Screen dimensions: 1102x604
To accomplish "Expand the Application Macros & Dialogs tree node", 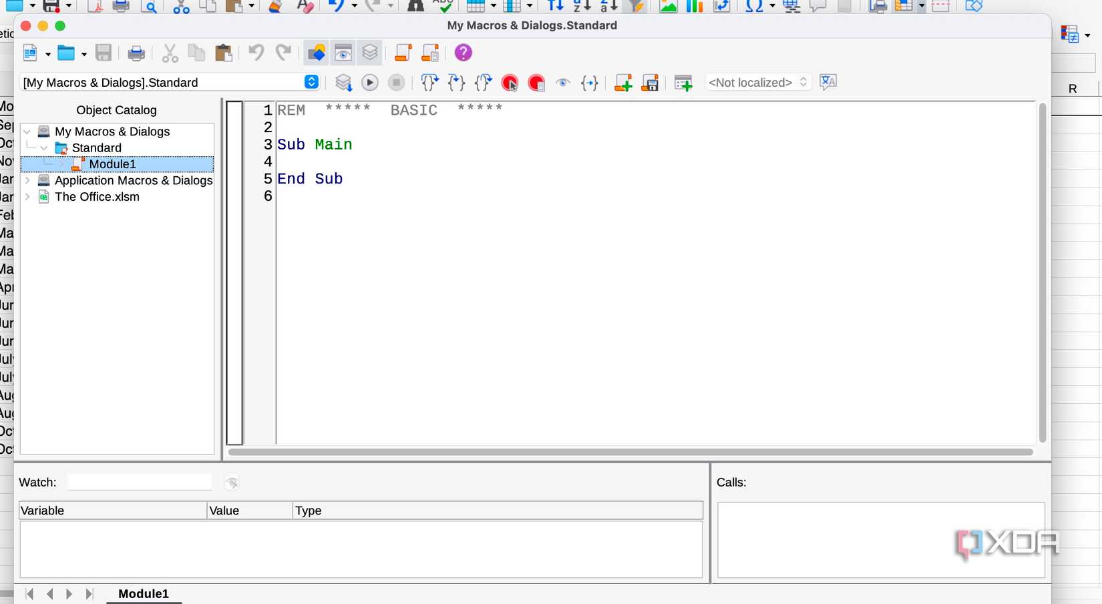I will pyautogui.click(x=27, y=180).
